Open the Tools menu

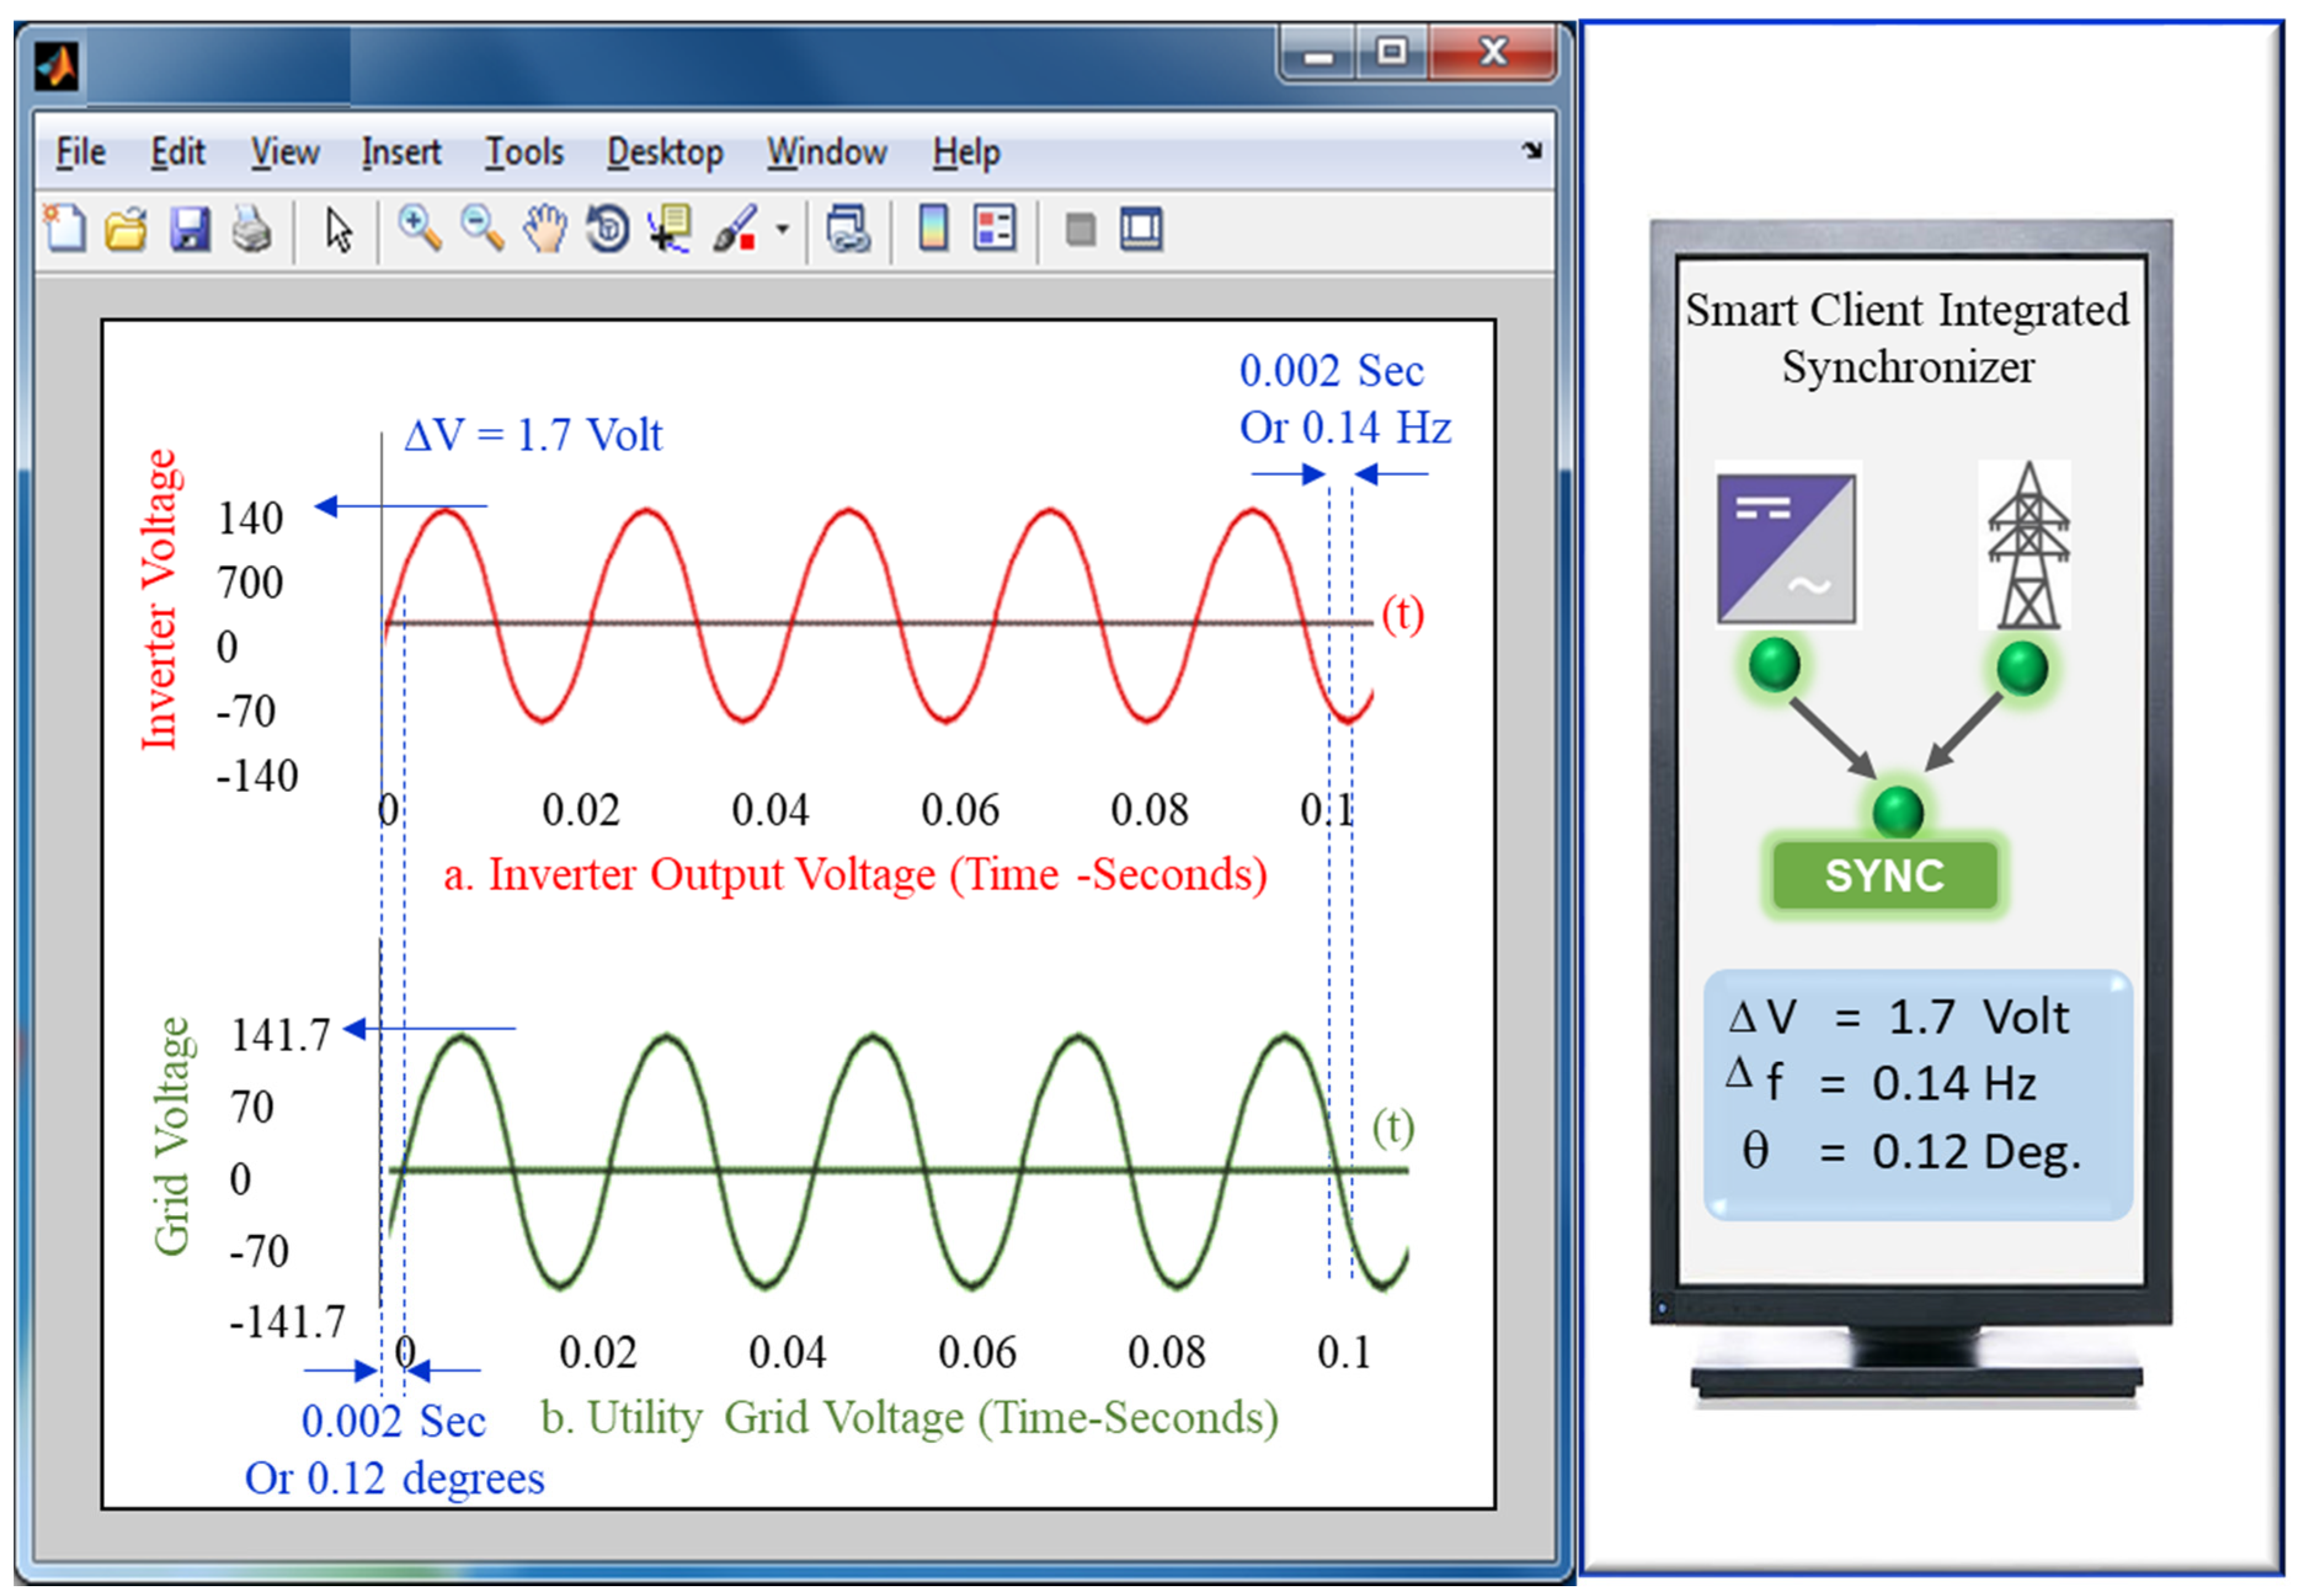[525, 152]
